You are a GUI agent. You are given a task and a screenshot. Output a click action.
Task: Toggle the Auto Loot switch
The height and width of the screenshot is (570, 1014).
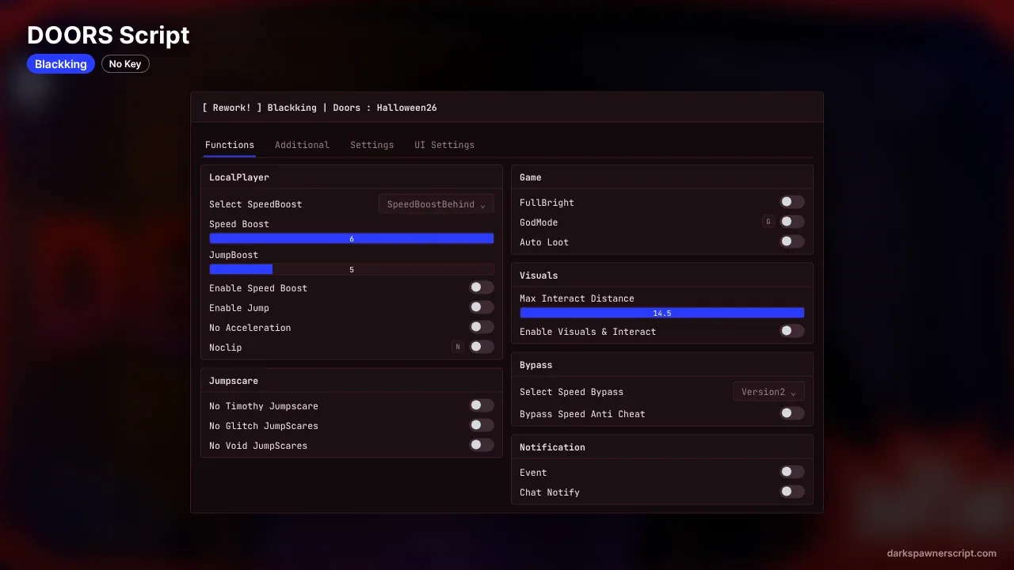pos(792,241)
